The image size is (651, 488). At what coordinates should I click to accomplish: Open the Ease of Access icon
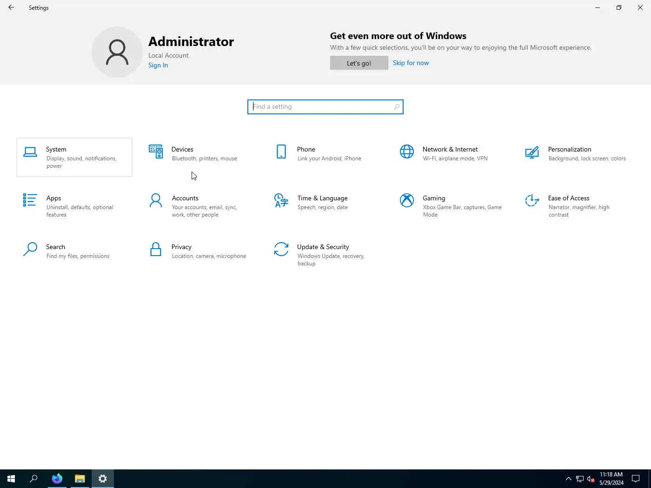coord(532,200)
